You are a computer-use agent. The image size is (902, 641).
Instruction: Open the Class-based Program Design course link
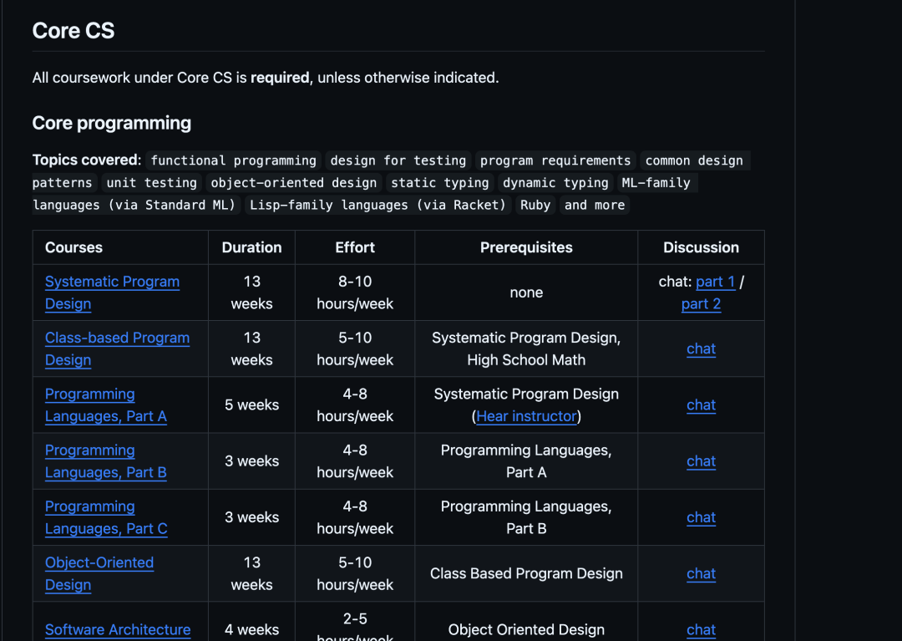118,348
